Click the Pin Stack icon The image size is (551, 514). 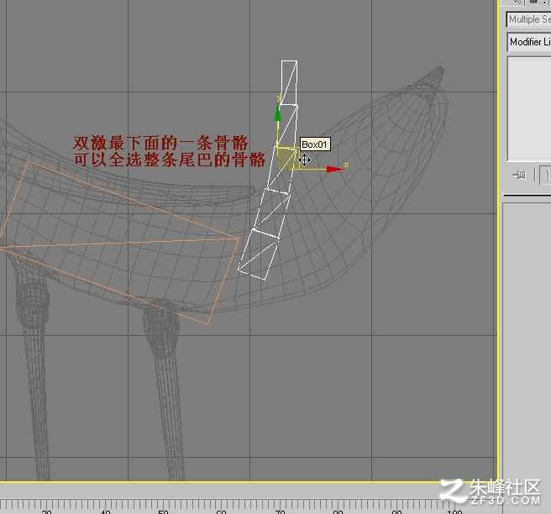[519, 175]
